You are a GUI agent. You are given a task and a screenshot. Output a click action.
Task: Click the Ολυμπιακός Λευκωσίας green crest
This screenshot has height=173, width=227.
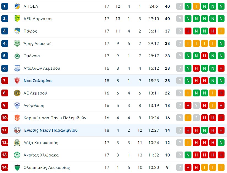coord(17,167)
